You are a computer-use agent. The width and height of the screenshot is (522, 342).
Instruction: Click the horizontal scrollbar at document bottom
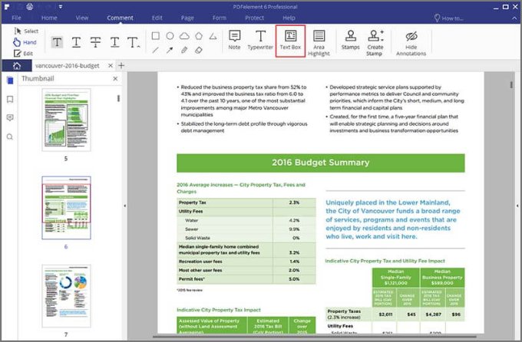click(x=315, y=336)
